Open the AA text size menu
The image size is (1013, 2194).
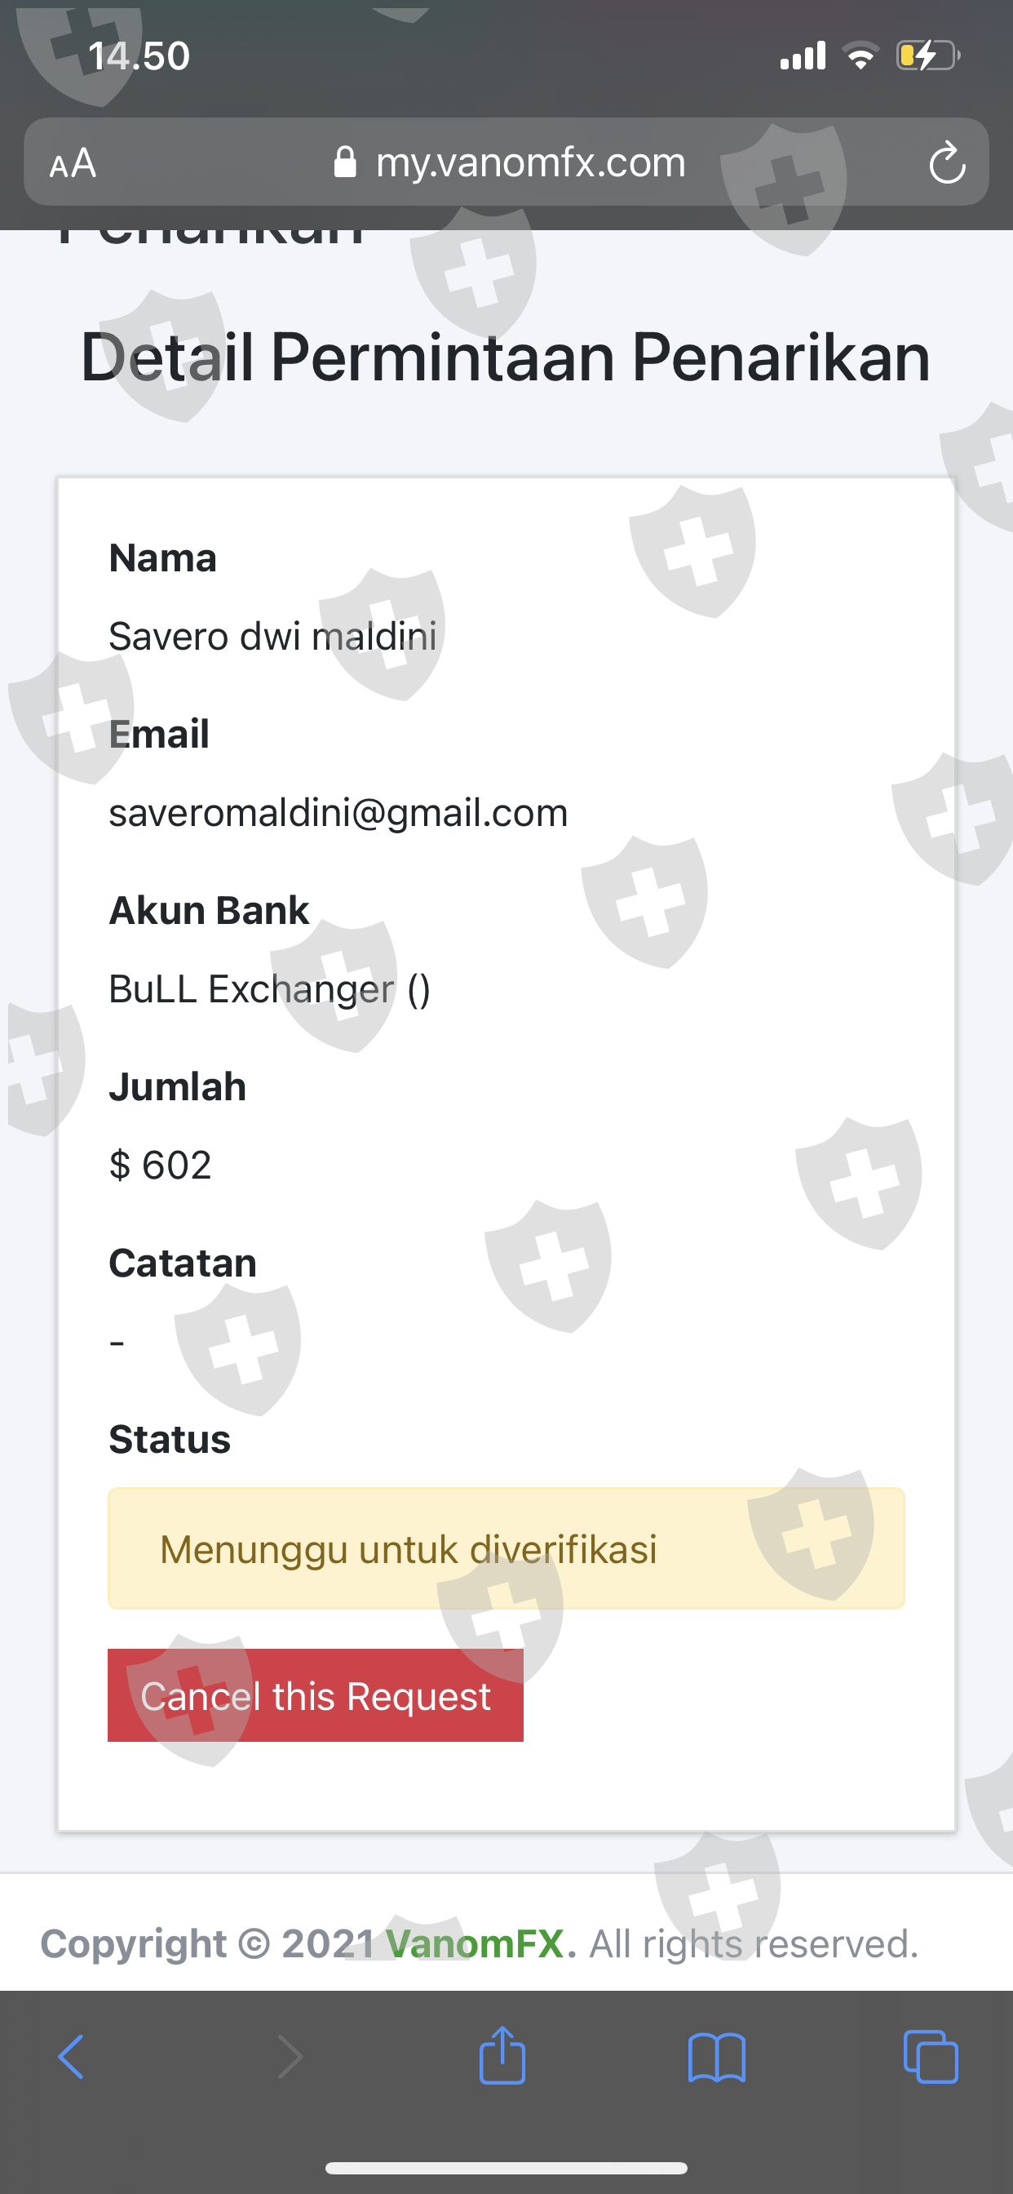tap(73, 162)
